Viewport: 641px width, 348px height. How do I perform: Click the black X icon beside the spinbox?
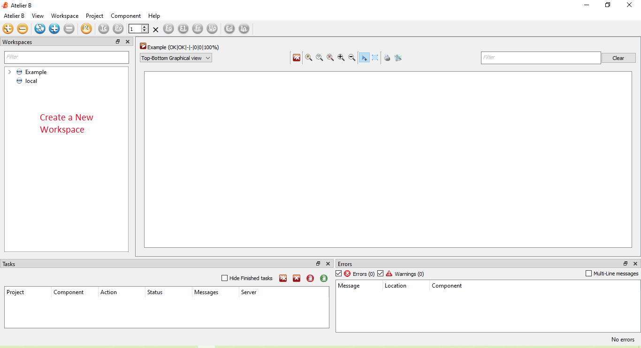pyautogui.click(x=156, y=30)
